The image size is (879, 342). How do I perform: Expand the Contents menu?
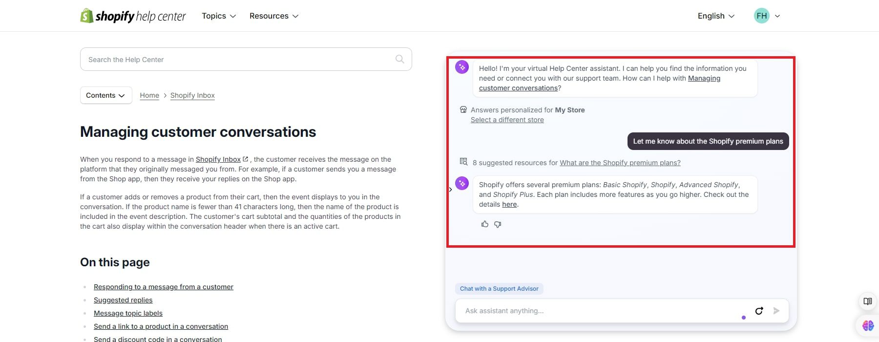(x=105, y=95)
